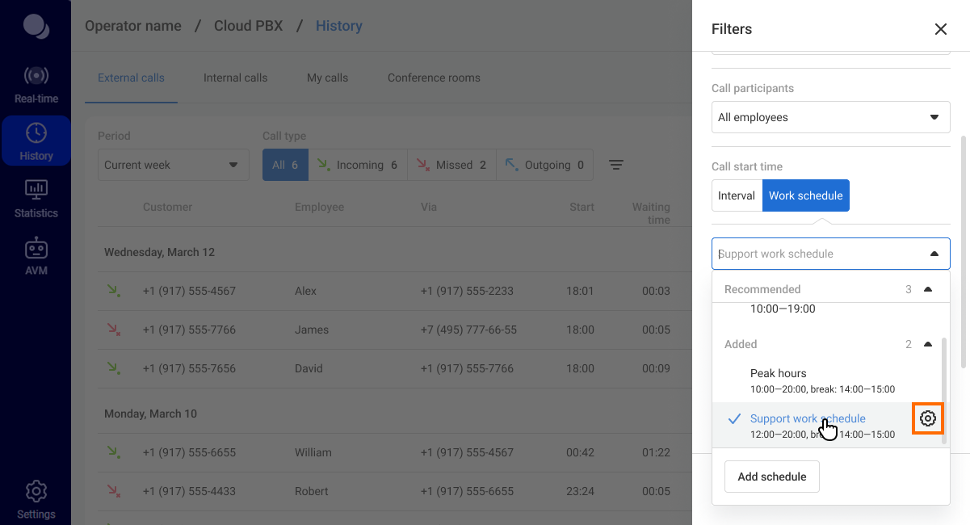
Task: Click customer number +1 (917) 555-6655
Action: pyautogui.click(x=189, y=452)
